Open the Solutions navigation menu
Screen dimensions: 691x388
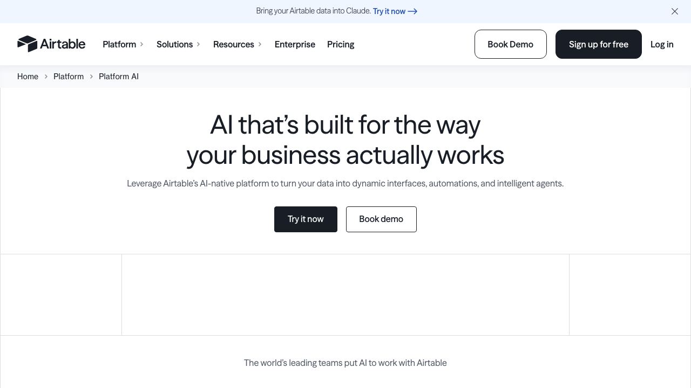[174, 44]
